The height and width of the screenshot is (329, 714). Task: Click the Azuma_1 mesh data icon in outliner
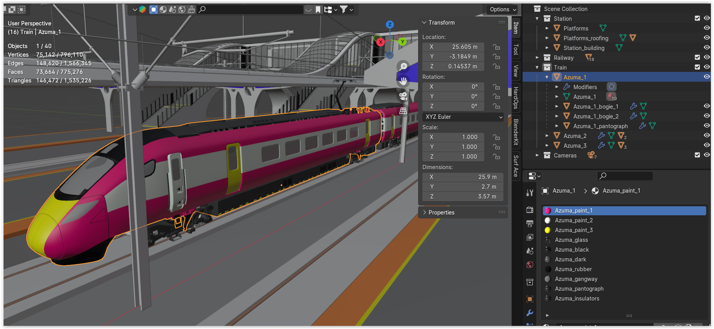tap(566, 97)
